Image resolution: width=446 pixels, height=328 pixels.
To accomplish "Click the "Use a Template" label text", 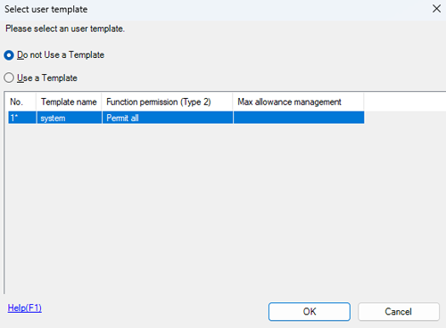I will click(x=47, y=78).
